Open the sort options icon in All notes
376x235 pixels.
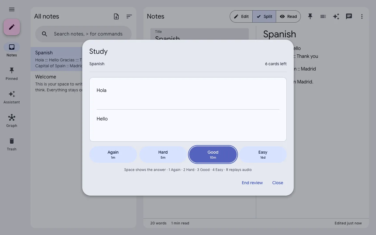(129, 16)
